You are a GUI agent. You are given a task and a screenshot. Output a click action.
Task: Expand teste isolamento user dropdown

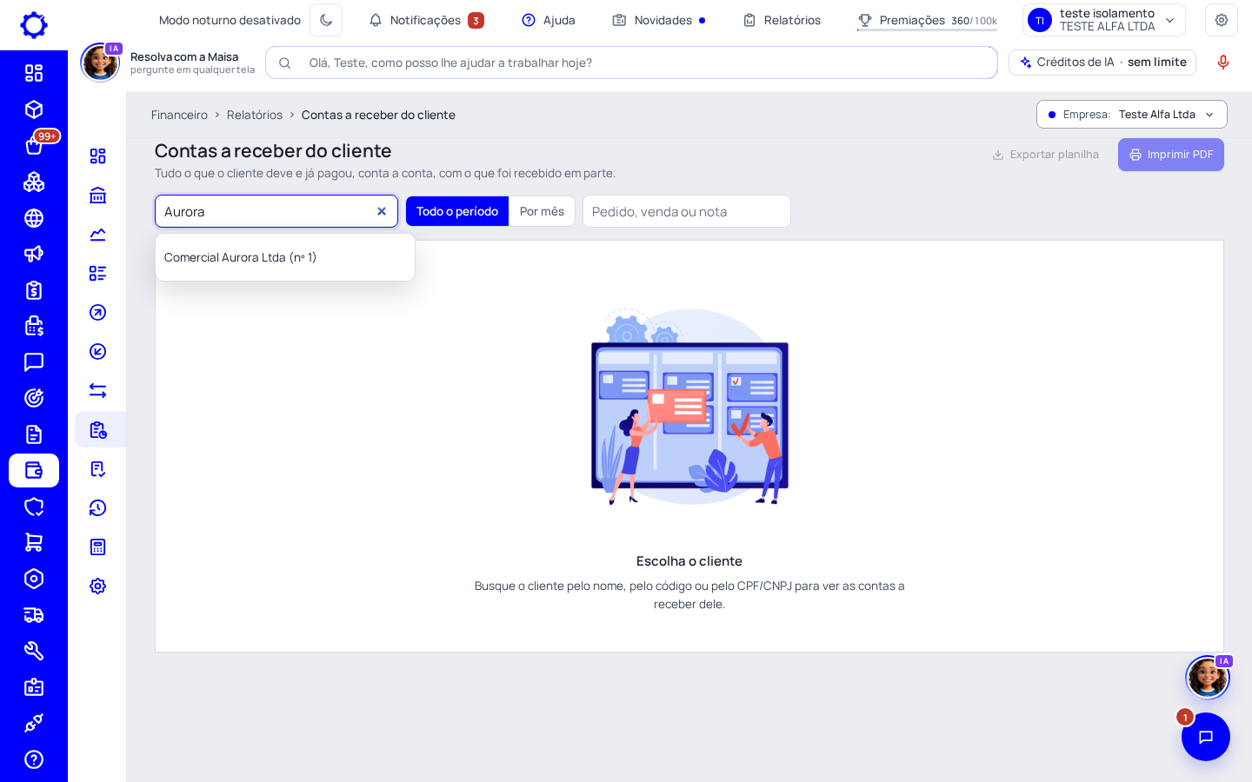[x=1104, y=20]
